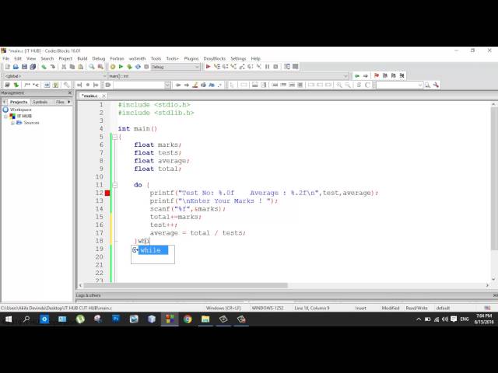Image resolution: width=498 pixels, height=373 pixels.
Task: Open the File menu
Action: click(x=6, y=58)
